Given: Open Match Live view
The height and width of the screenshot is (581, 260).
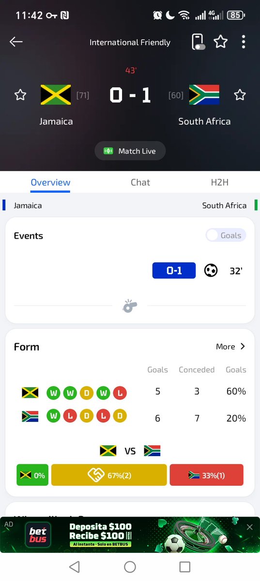Looking at the screenshot, I should coord(130,151).
